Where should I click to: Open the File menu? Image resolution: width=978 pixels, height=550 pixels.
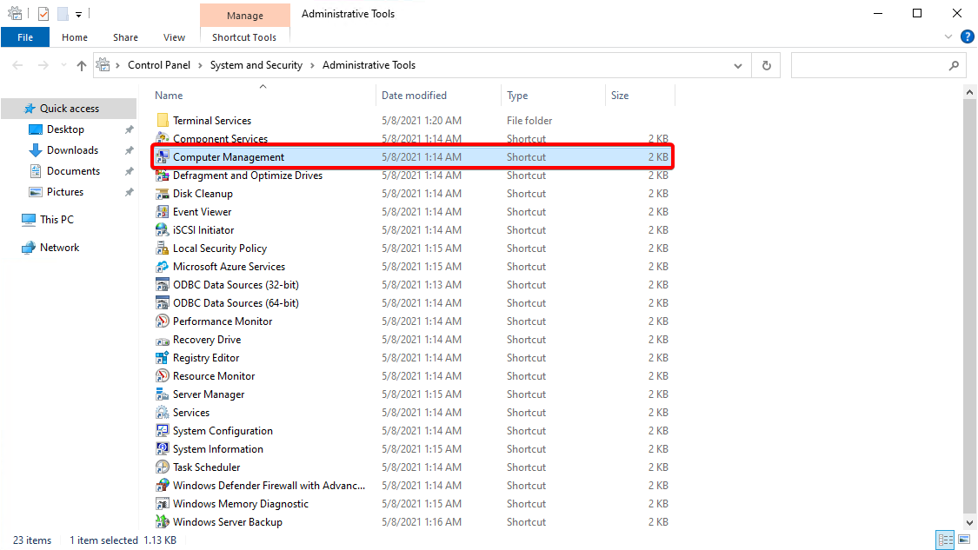click(25, 37)
